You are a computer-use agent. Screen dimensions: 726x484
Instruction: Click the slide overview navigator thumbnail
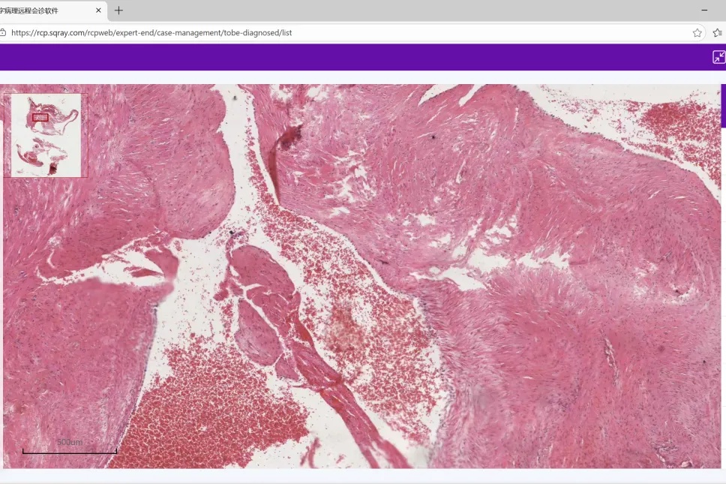(46, 135)
